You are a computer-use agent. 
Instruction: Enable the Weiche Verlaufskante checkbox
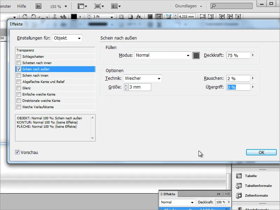[19, 107]
